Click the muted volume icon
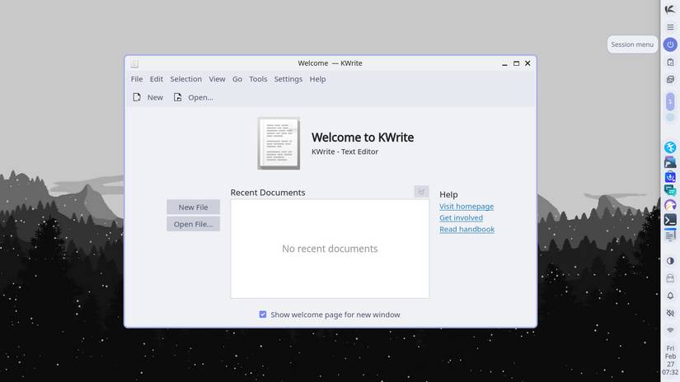Image resolution: width=680 pixels, height=382 pixels. pos(670,314)
